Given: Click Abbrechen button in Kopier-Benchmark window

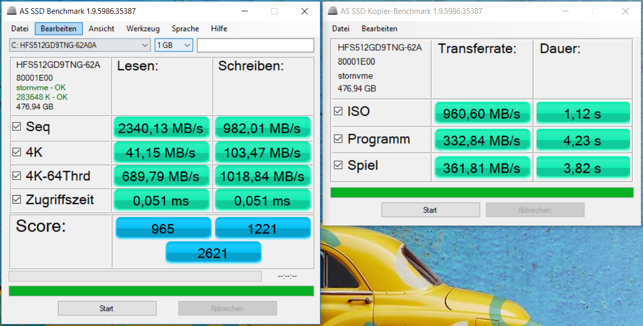Looking at the screenshot, I should pyautogui.click(x=535, y=210).
